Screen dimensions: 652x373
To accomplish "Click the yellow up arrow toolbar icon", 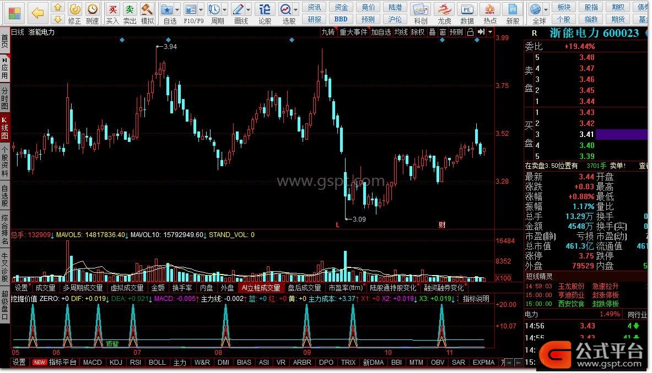I will (x=58, y=8).
